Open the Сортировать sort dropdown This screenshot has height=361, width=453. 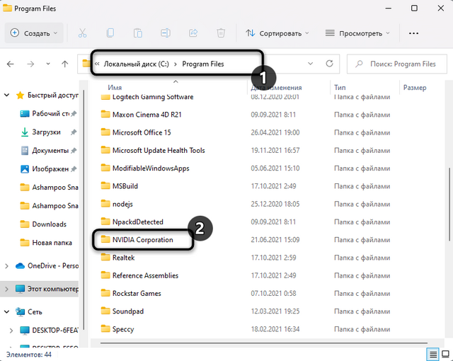pyautogui.click(x=277, y=33)
